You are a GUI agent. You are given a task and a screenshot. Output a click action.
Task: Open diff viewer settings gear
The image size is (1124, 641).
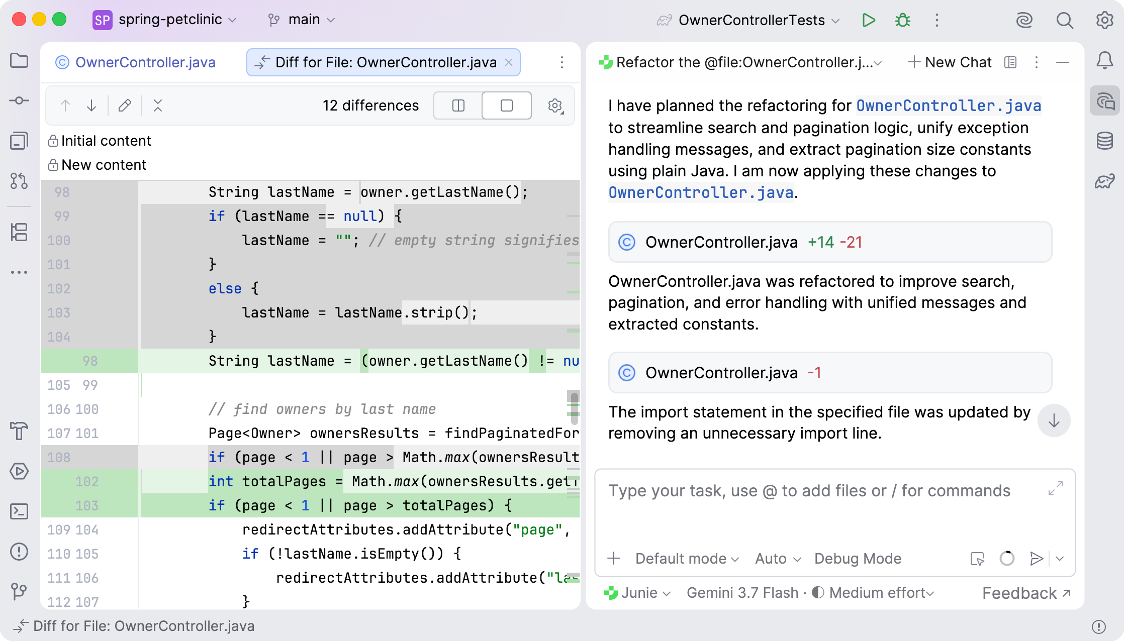(555, 105)
